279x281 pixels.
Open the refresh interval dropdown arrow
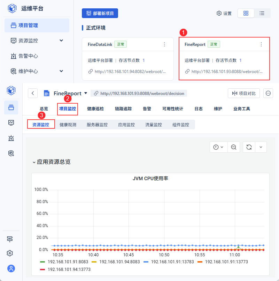261,147
